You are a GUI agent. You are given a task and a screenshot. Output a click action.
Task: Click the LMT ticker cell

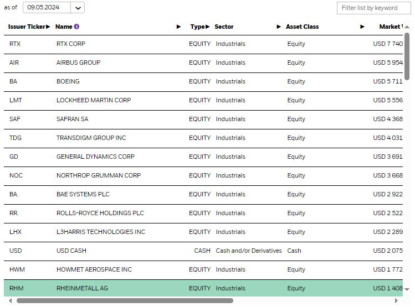[x=16, y=100]
